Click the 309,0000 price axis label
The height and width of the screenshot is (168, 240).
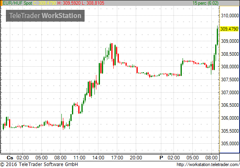(230, 41)
